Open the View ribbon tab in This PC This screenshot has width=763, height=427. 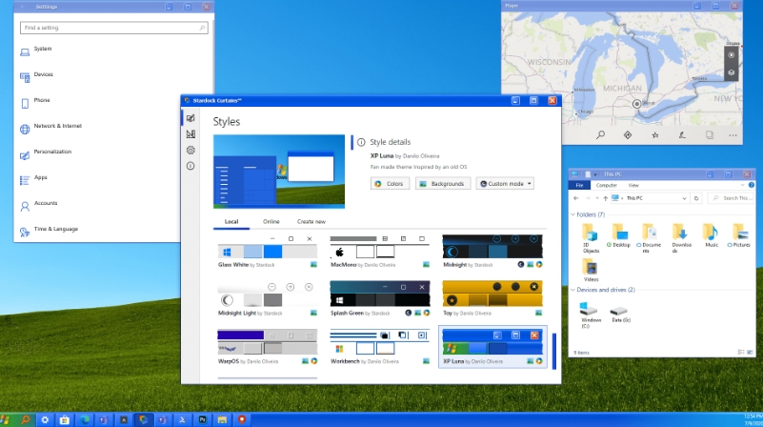point(633,186)
